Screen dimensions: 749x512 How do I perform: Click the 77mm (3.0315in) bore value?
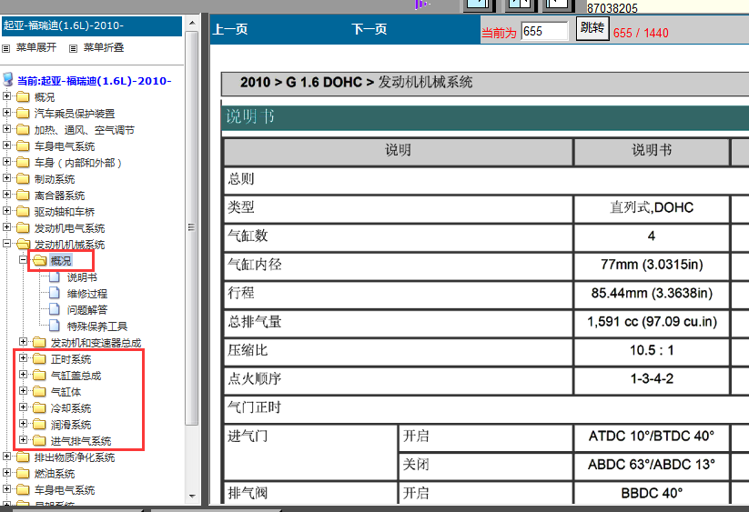click(652, 265)
